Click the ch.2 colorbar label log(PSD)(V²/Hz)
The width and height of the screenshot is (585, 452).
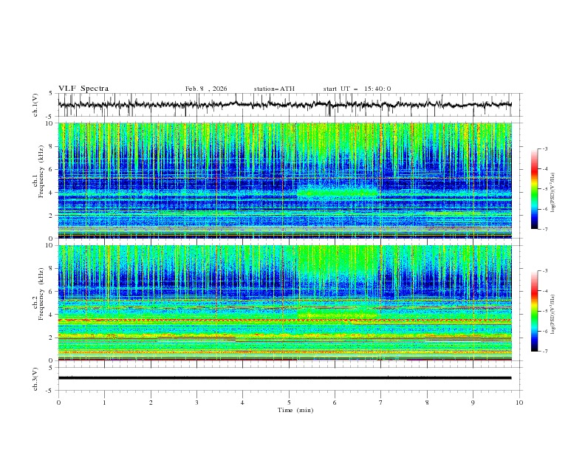click(553, 315)
